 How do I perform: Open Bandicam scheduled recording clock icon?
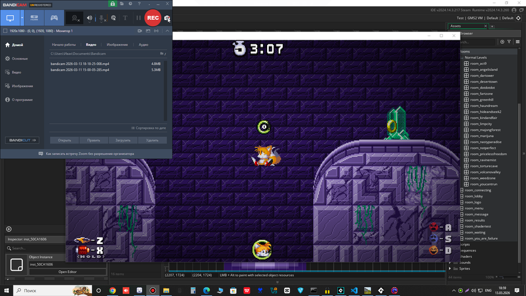[x=130, y=4]
